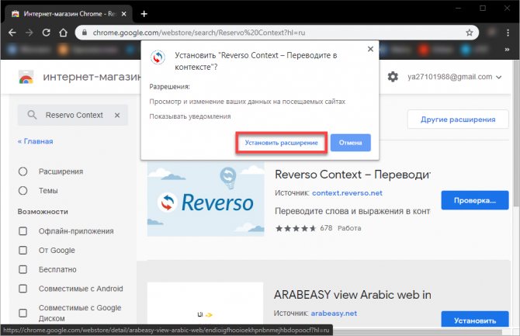The image size is (520, 336).
Task: Click the padlock site info icon
Action: tap(85, 33)
